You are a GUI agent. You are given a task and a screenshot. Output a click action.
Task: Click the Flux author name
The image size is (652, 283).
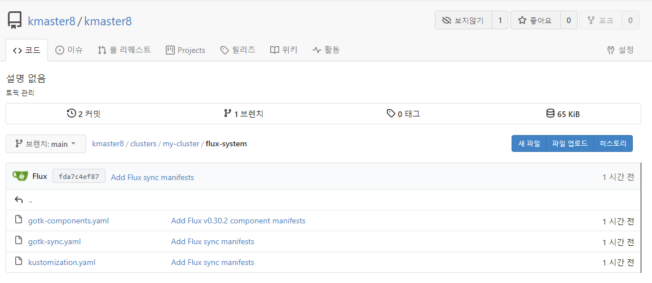click(x=39, y=177)
